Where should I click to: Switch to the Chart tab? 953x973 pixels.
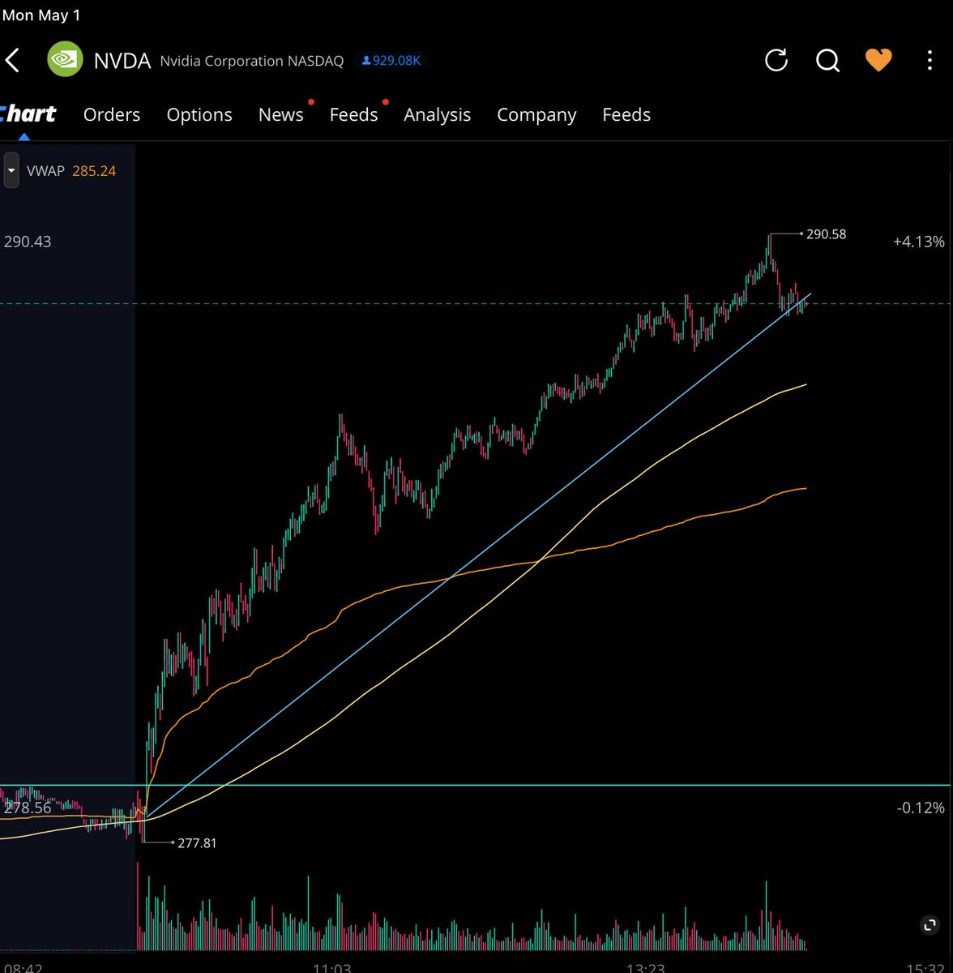pyautogui.click(x=28, y=114)
